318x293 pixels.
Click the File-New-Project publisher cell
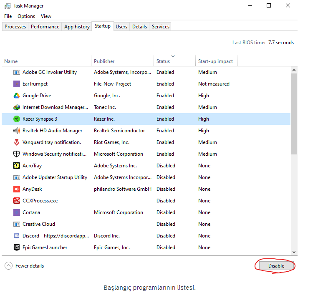coord(112,84)
